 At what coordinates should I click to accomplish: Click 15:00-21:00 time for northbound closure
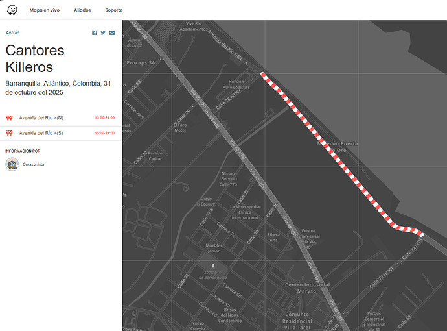pos(104,118)
